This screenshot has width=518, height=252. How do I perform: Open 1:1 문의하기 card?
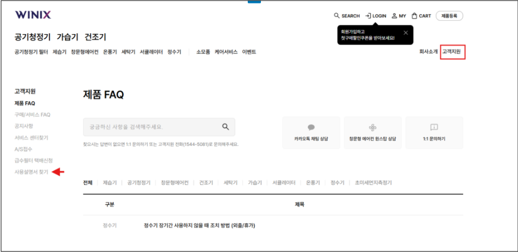pos(434,133)
